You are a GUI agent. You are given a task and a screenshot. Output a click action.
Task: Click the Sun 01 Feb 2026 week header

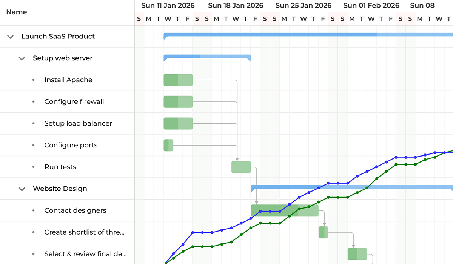tap(371, 5)
